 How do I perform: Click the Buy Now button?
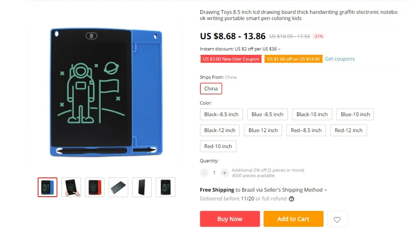[x=230, y=219]
